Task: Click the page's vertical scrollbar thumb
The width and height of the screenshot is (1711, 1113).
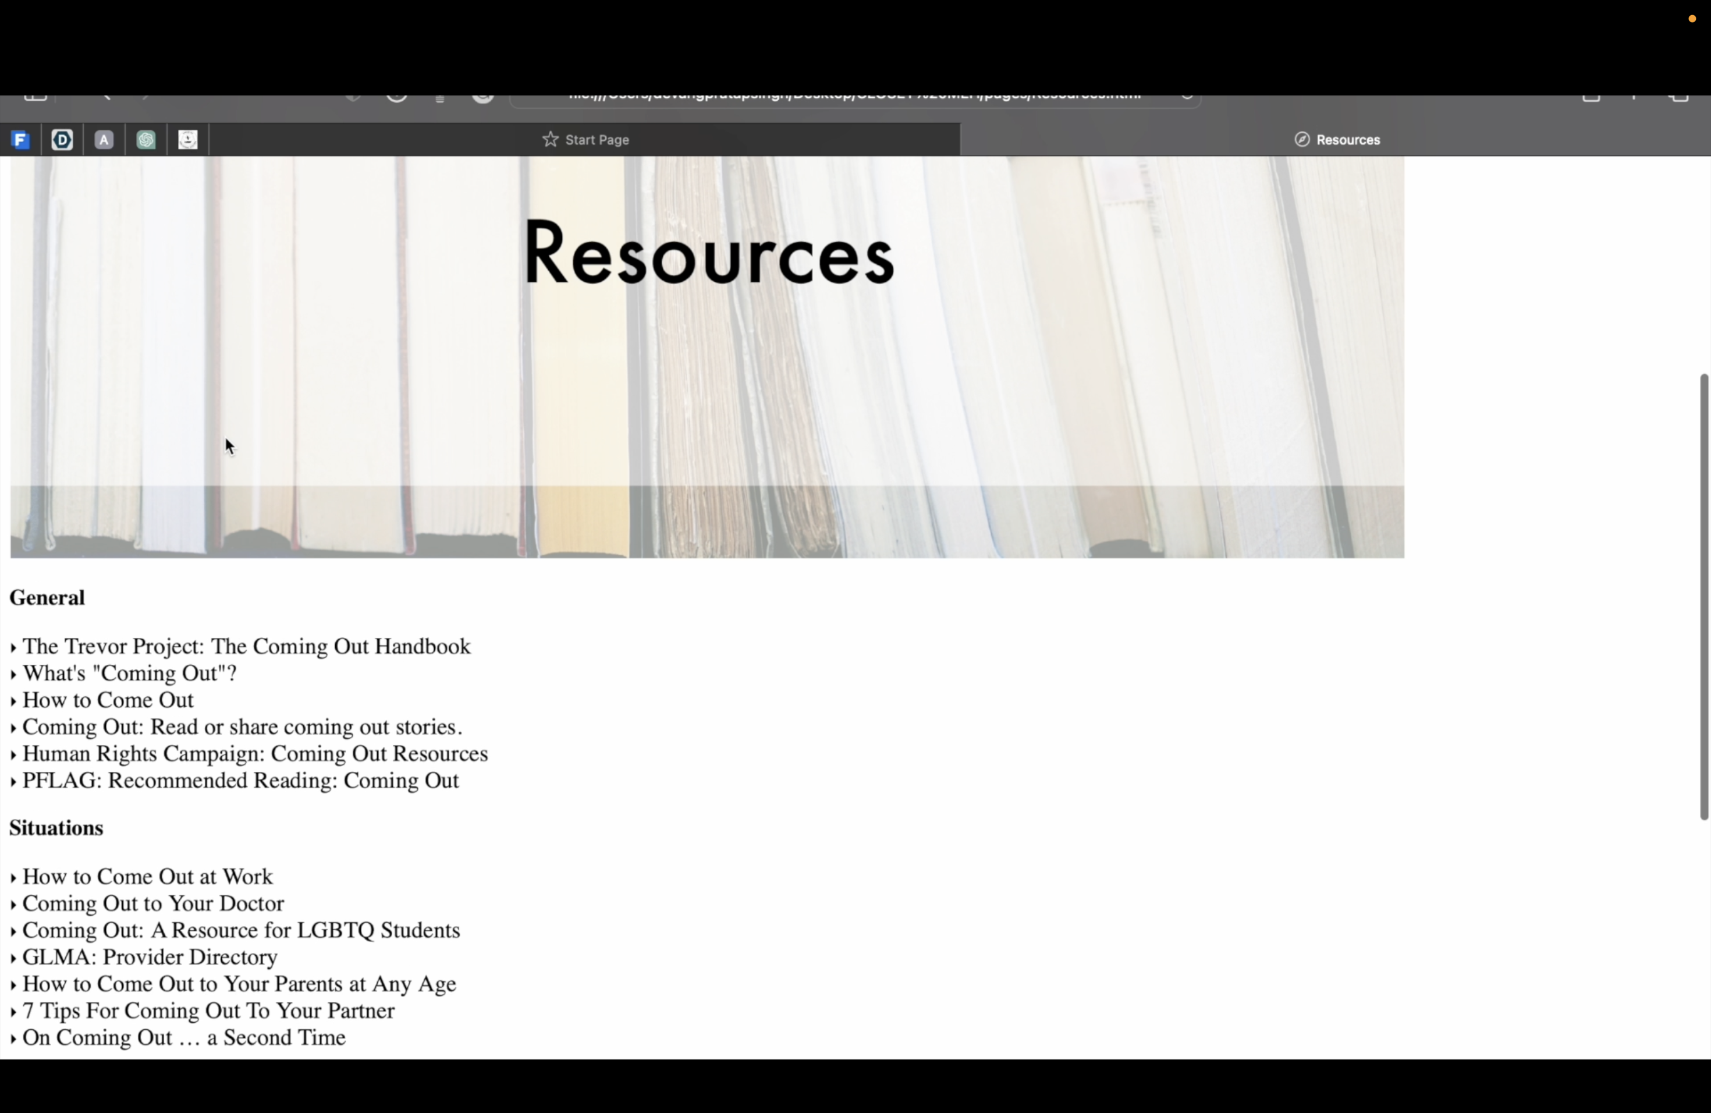Action: (x=1703, y=597)
